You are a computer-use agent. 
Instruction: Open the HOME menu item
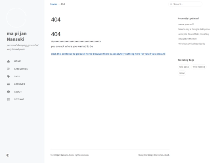click(x=17, y=61)
